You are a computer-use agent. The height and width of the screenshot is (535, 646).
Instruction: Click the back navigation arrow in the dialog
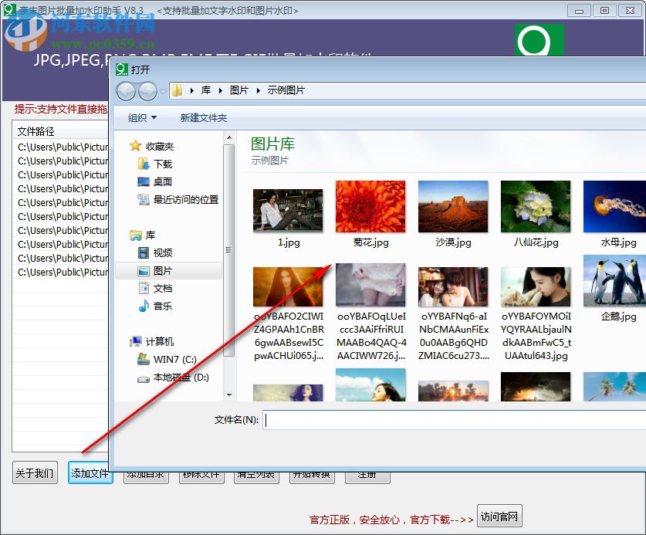point(125,90)
